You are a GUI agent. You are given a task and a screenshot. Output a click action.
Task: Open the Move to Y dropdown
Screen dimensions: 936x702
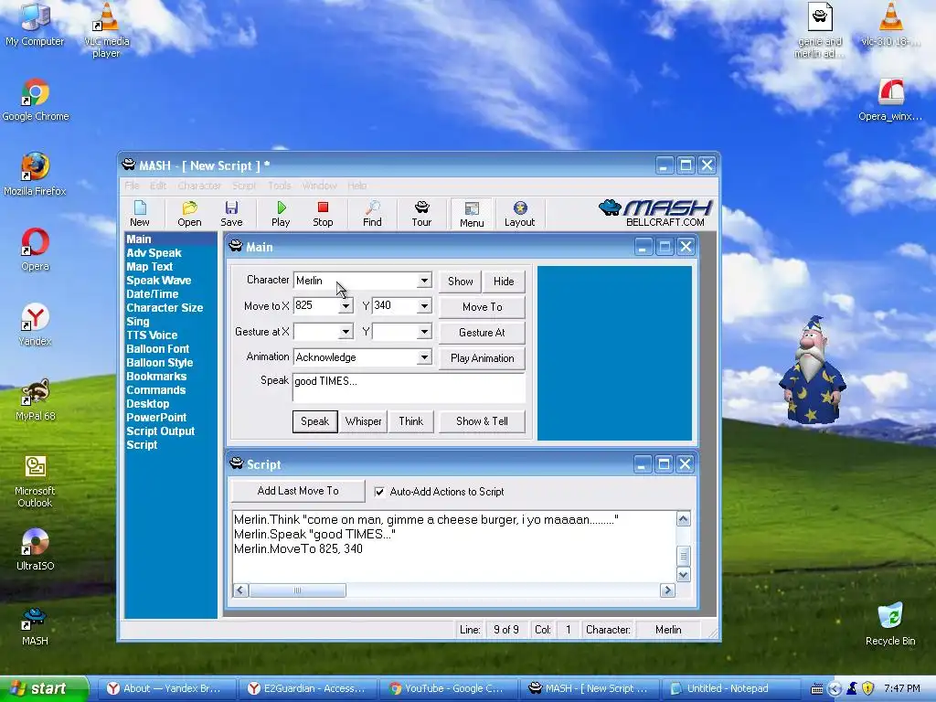424,306
